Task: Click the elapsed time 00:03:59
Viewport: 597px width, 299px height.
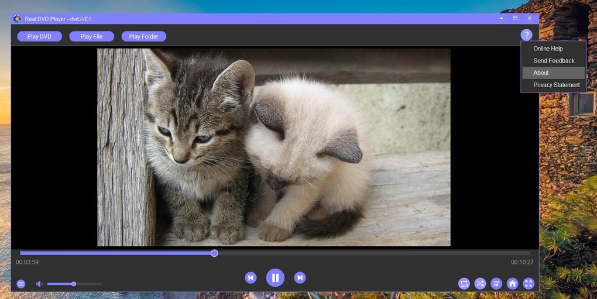Action: [x=27, y=262]
